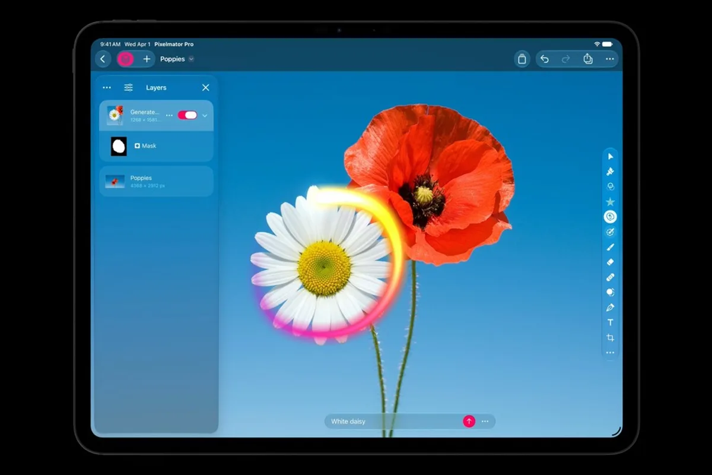Select the shape circle tool

click(x=610, y=292)
